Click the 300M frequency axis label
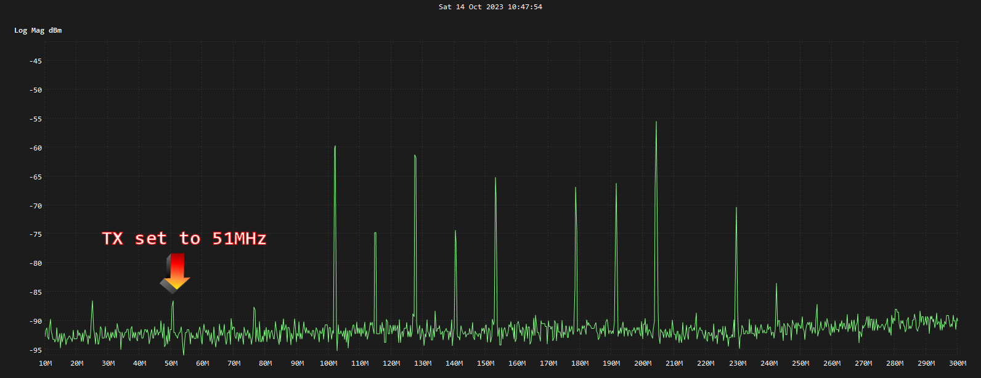The width and height of the screenshot is (981, 378). click(958, 363)
